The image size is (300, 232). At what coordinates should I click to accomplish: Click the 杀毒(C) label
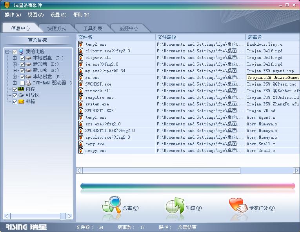[131, 208]
